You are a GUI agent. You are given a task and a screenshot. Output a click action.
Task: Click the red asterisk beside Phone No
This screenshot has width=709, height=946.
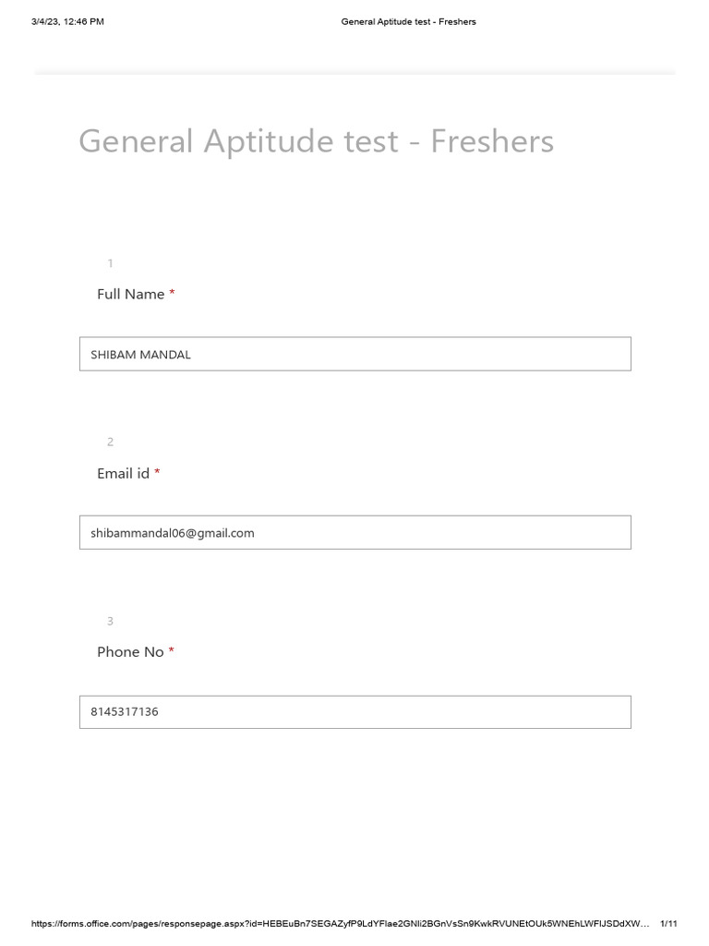pyautogui.click(x=172, y=650)
